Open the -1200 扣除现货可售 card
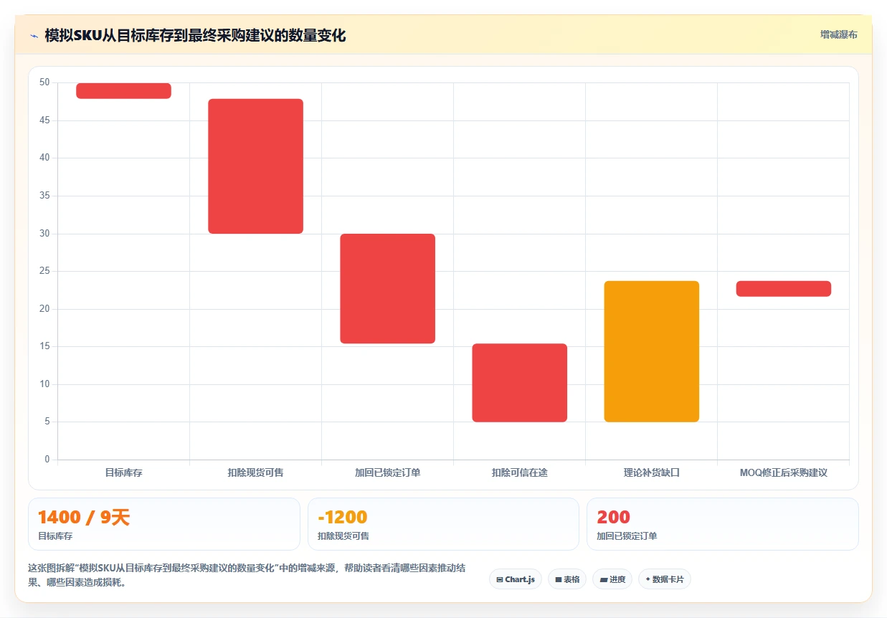The width and height of the screenshot is (887, 618). [443, 524]
